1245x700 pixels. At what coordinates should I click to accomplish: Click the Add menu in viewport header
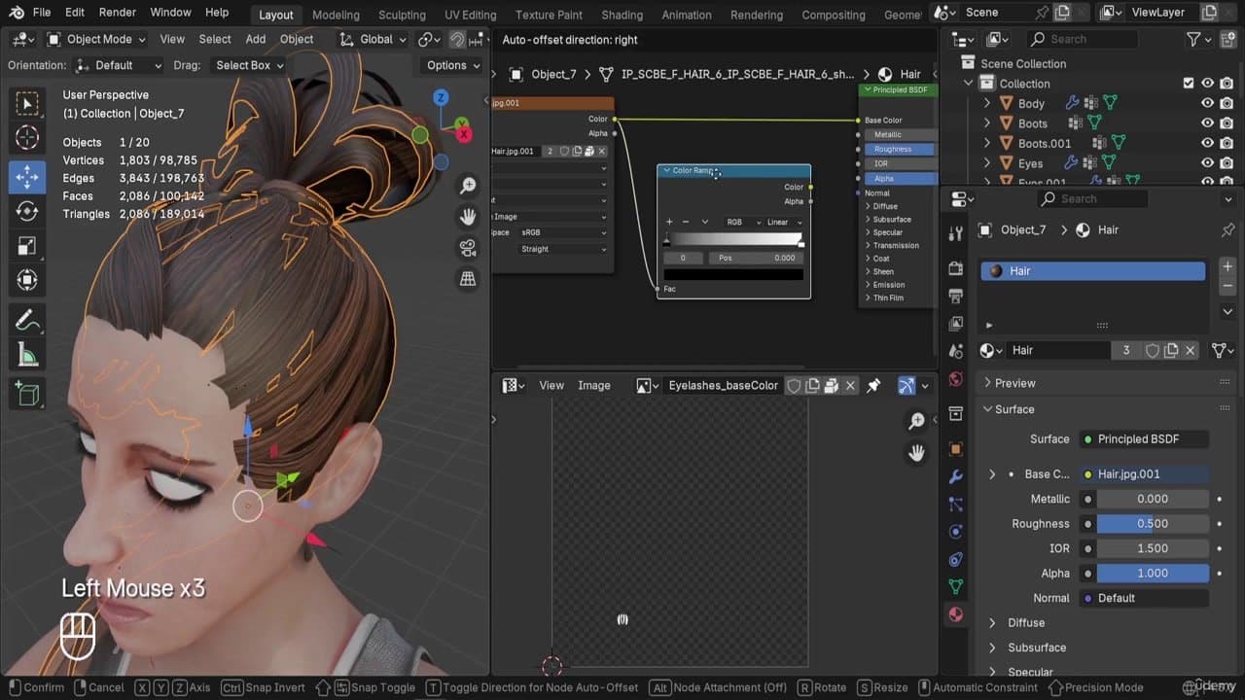tap(256, 39)
